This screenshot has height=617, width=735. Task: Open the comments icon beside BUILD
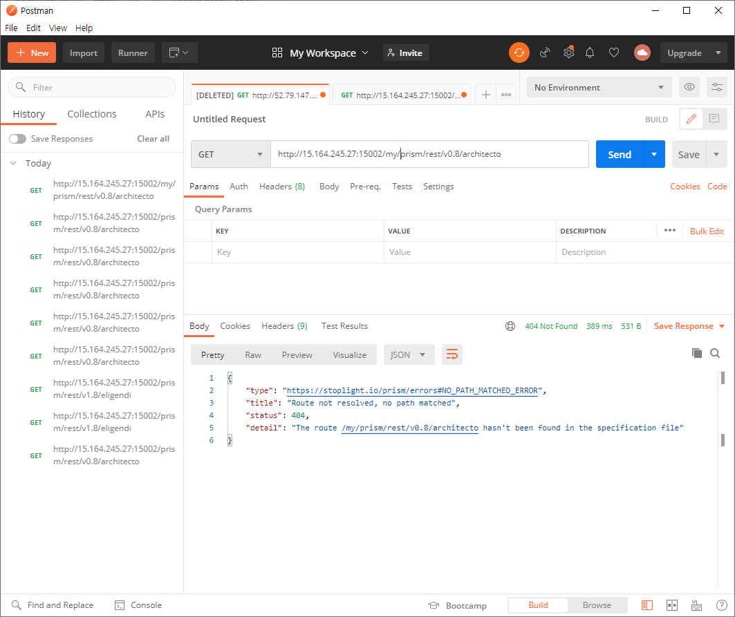pos(714,119)
